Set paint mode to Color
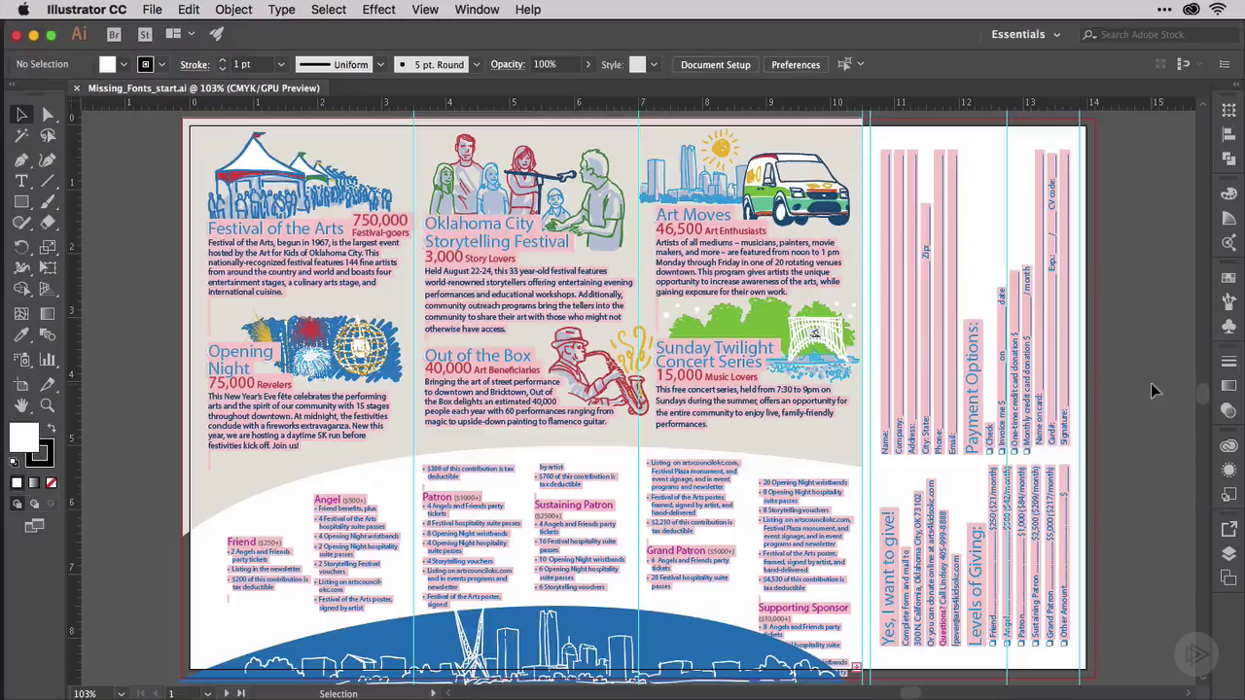The height and width of the screenshot is (700, 1245). [17, 482]
